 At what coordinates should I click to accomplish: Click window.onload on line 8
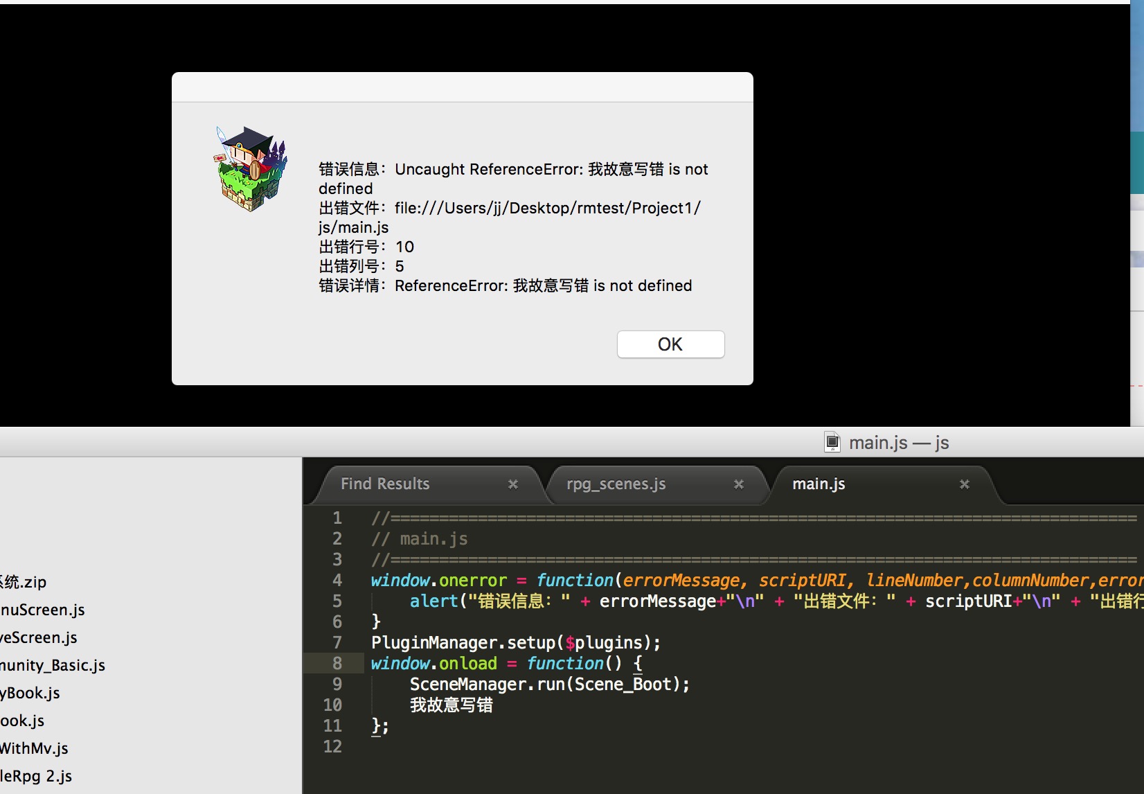click(x=434, y=663)
